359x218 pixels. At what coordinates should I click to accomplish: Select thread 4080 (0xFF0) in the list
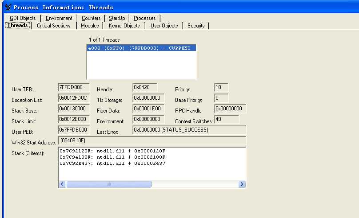(141, 48)
